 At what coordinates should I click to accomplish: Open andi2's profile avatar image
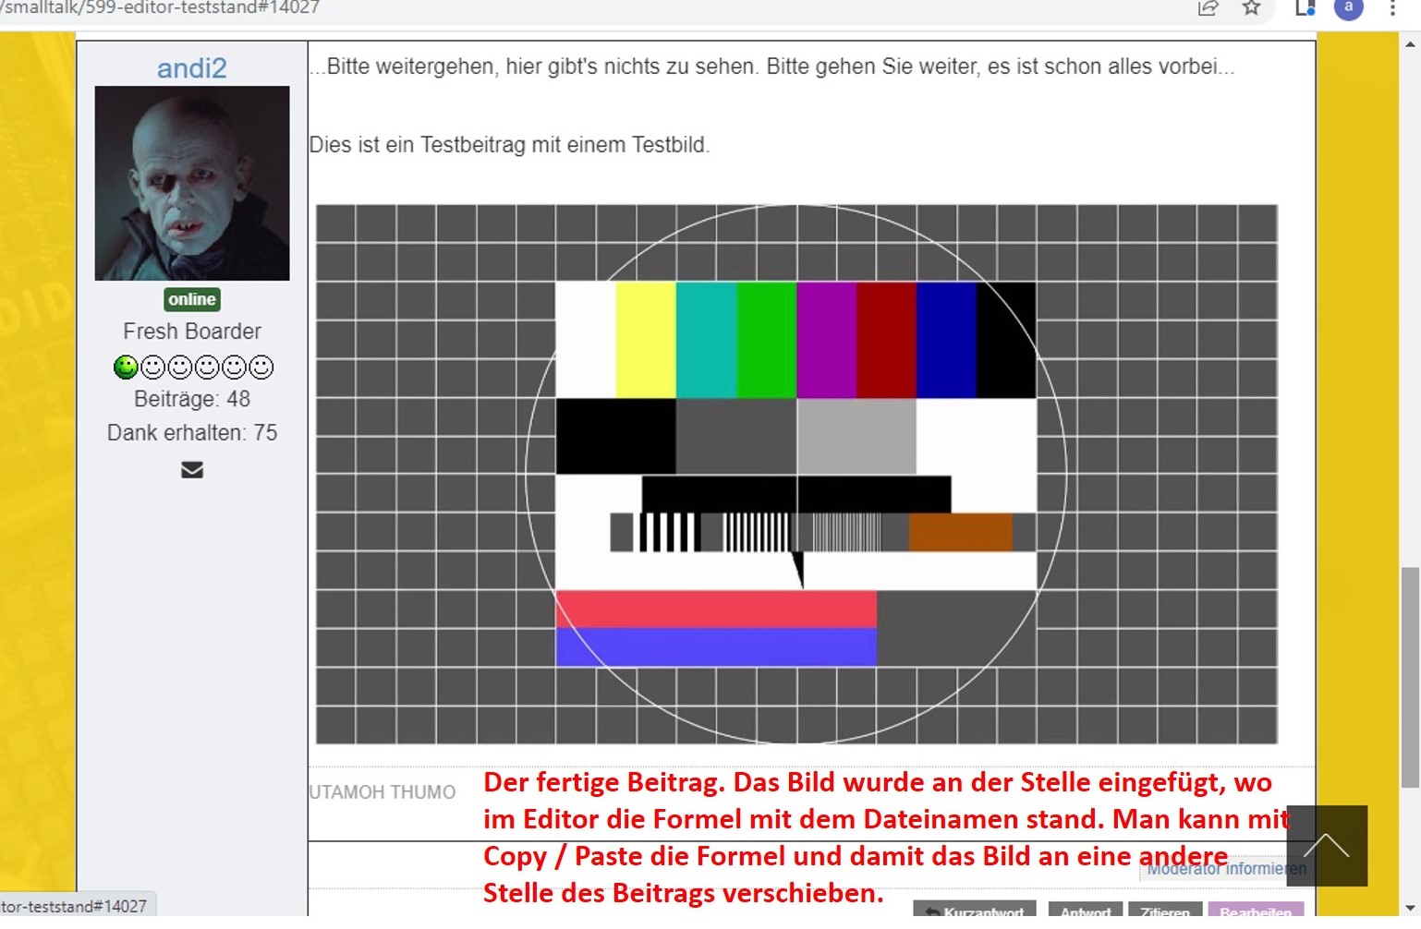click(x=192, y=183)
